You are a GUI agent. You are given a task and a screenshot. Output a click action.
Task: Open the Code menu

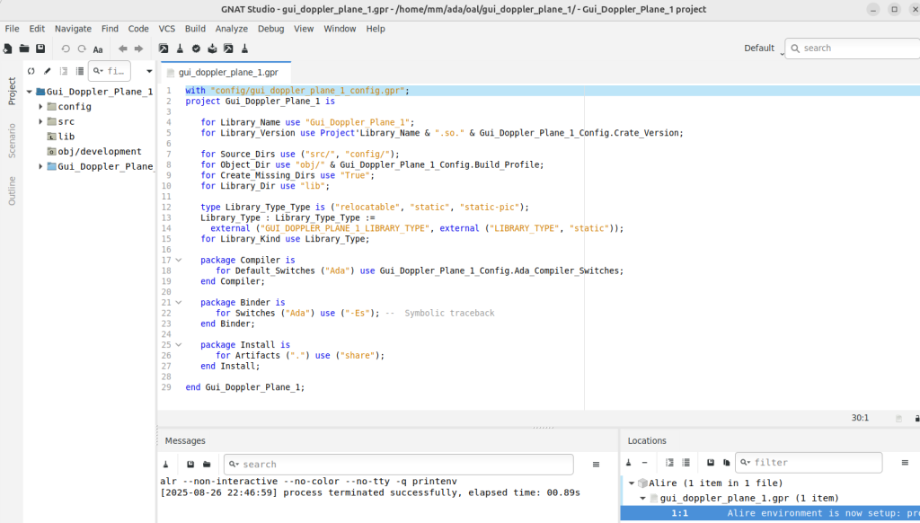click(x=137, y=28)
